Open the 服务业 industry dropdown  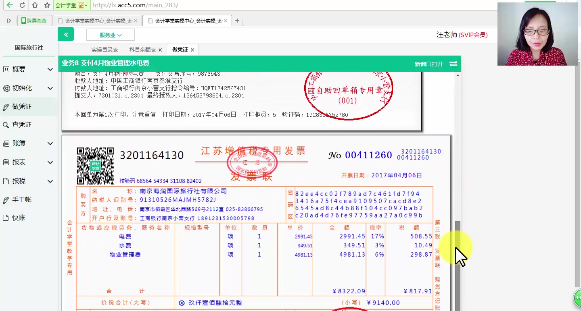coord(111,35)
